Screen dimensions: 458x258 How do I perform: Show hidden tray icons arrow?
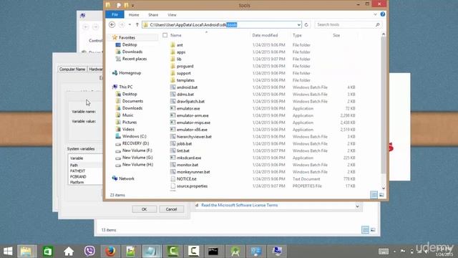[x=394, y=252]
